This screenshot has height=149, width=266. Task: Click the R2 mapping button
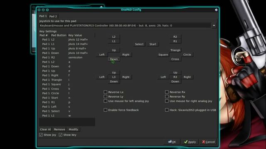point(175,37)
